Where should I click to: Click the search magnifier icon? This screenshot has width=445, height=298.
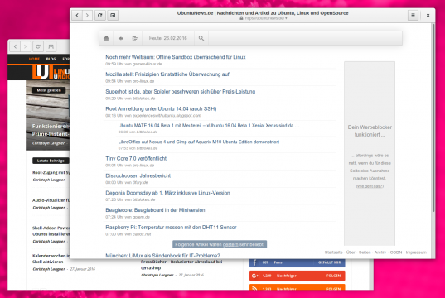[201, 38]
